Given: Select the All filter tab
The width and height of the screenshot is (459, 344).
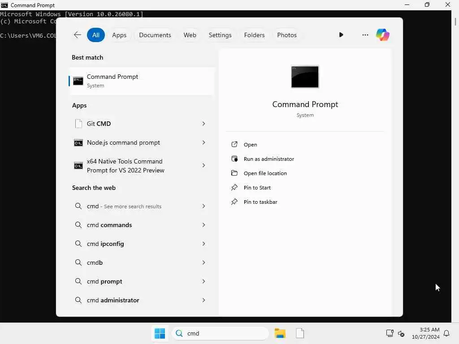Looking at the screenshot, I should [x=96, y=35].
